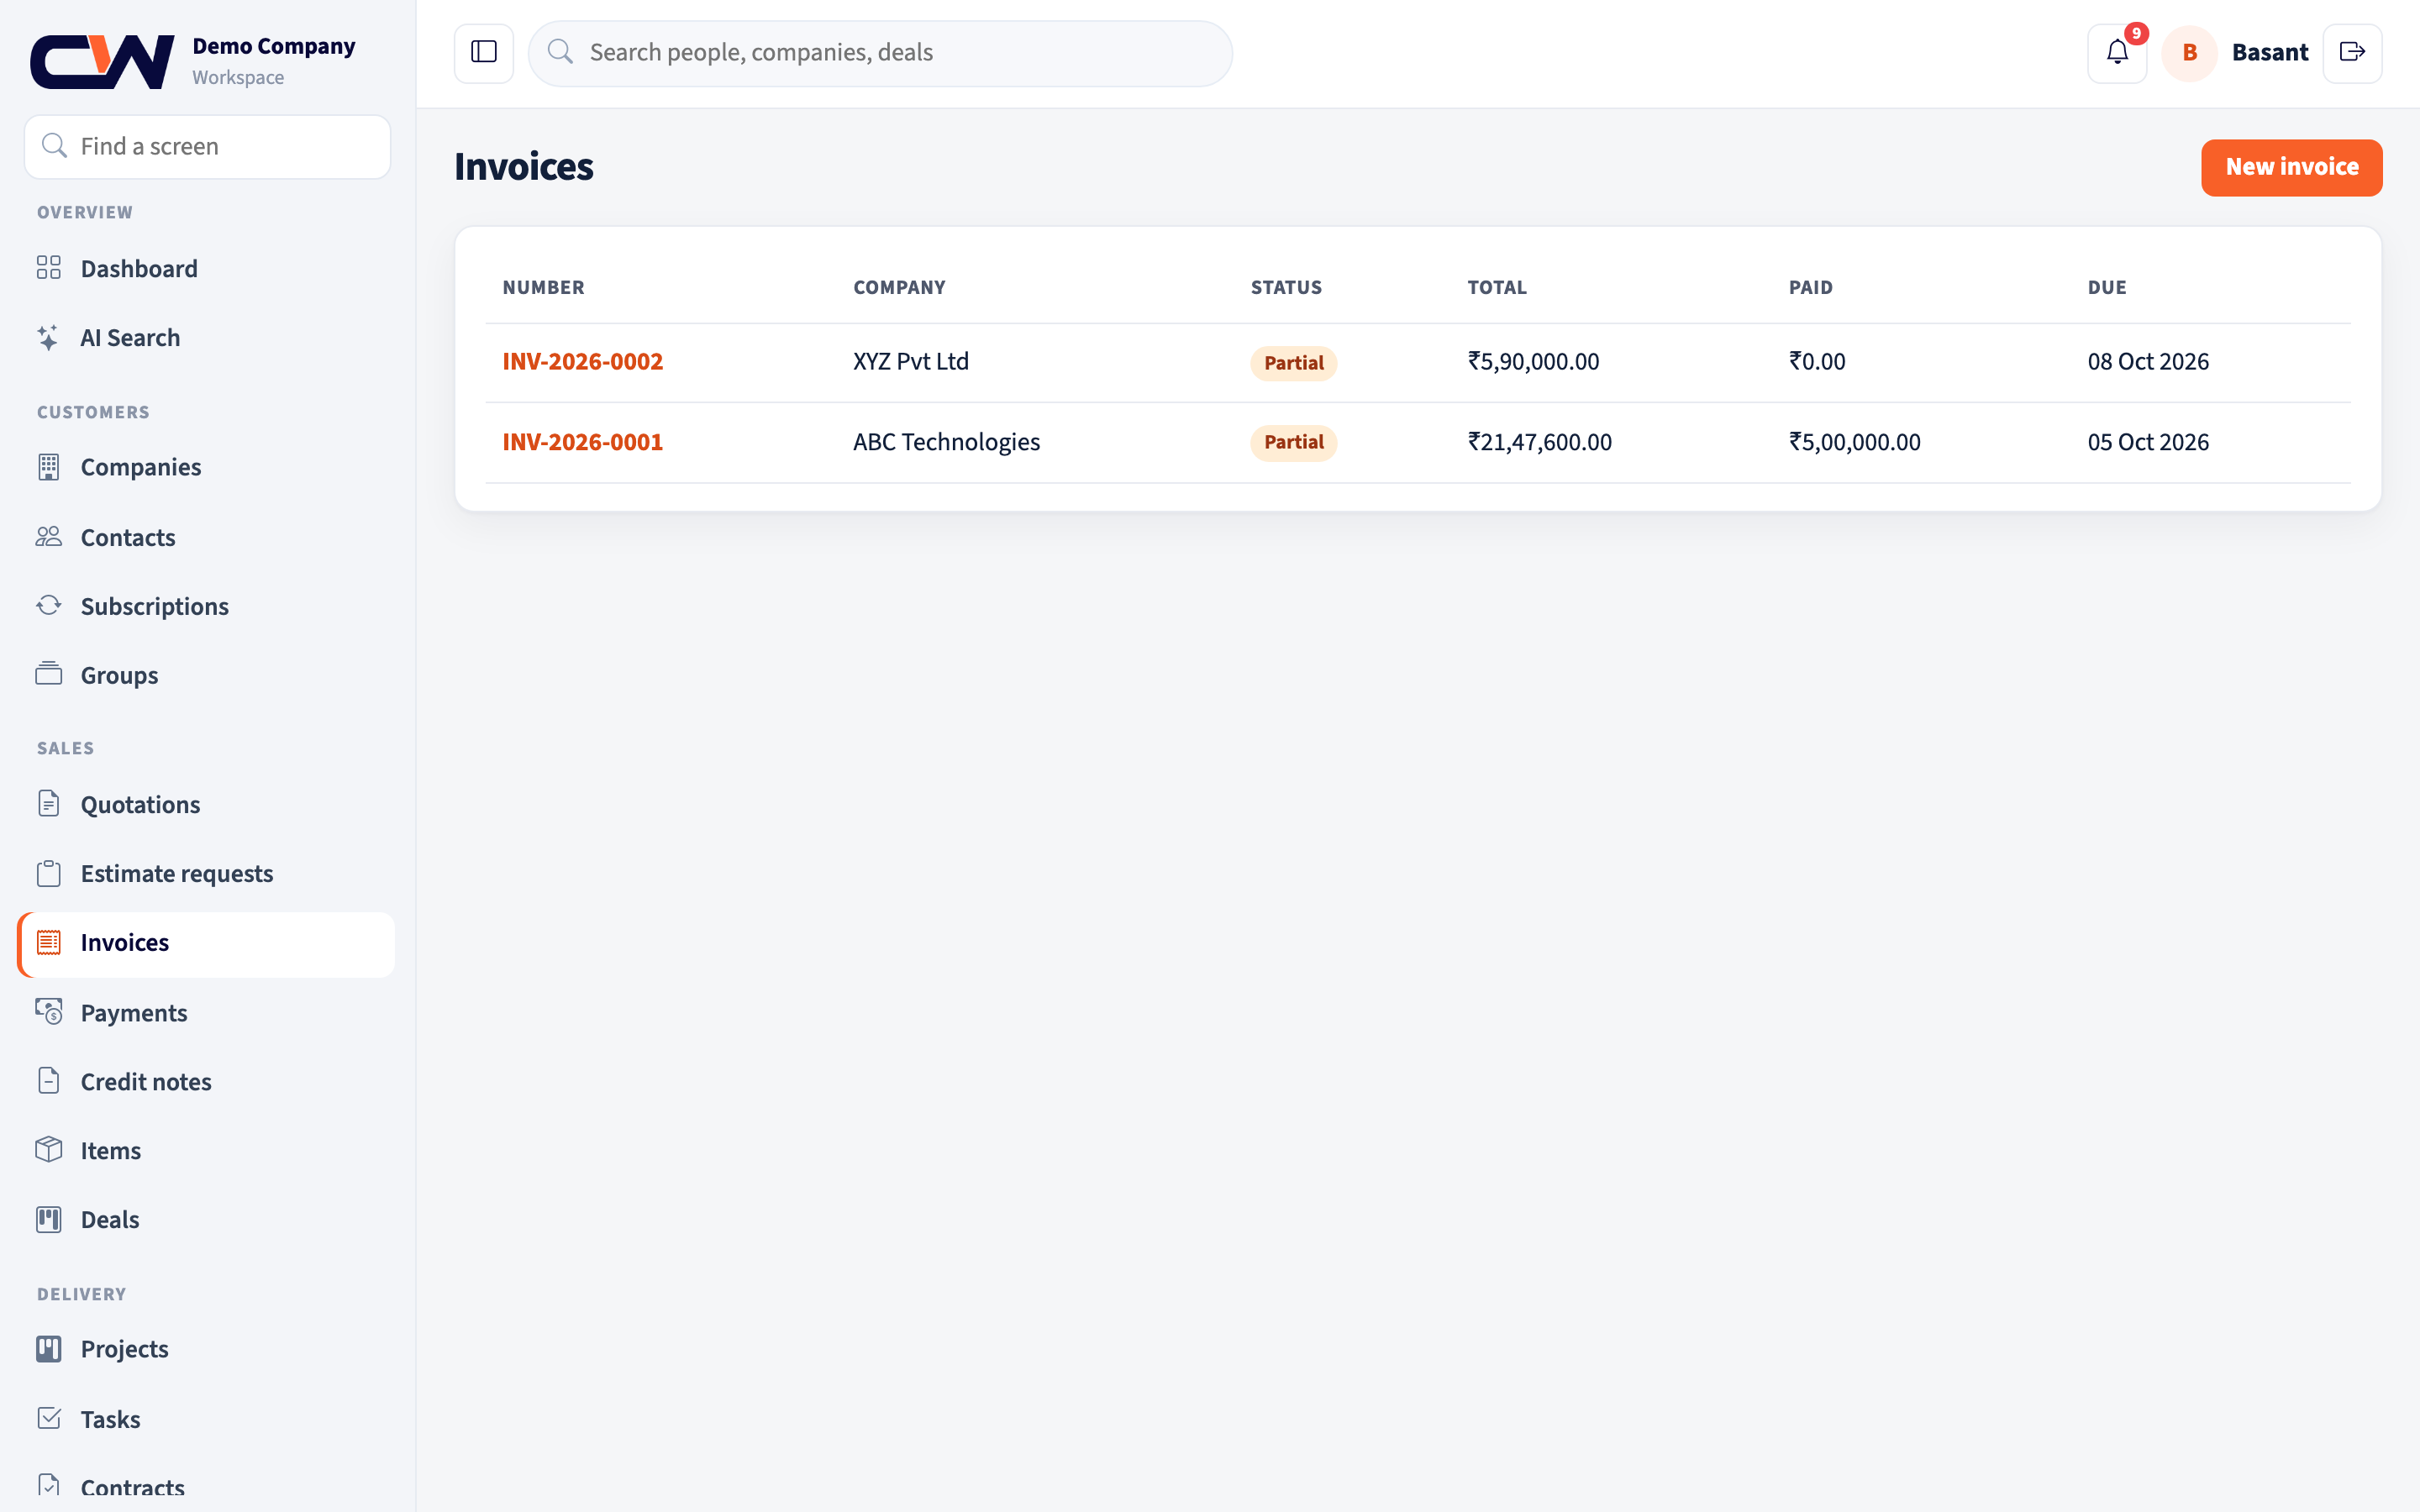Click the ₹5,90,000.00 total amount
This screenshot has width=2420, height=1512.
point(1533,361)
